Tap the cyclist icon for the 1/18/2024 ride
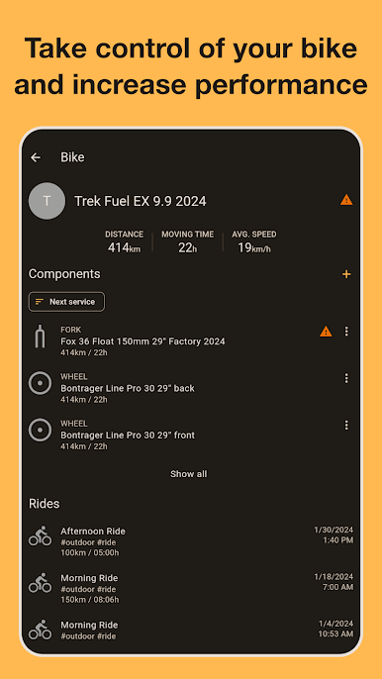This screenshot has height=679, width=382. (40, 583)
